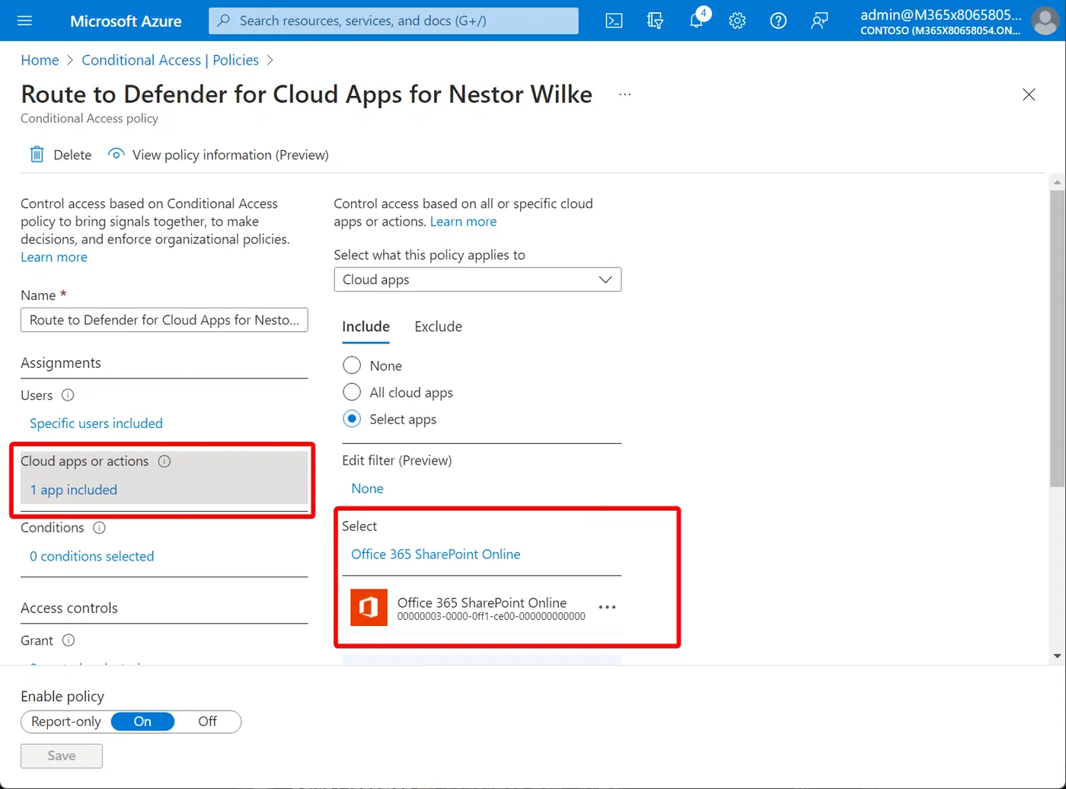Click breadcrumb chevron after Home

[70, 60]
